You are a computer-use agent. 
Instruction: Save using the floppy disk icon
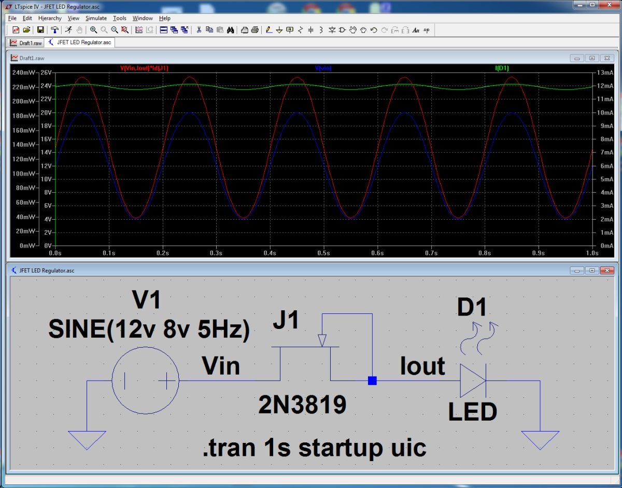pos(40,30)
